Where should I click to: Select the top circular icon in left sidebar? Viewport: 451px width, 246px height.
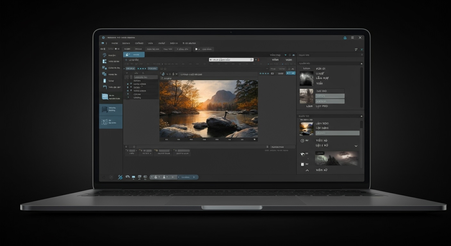104,55
